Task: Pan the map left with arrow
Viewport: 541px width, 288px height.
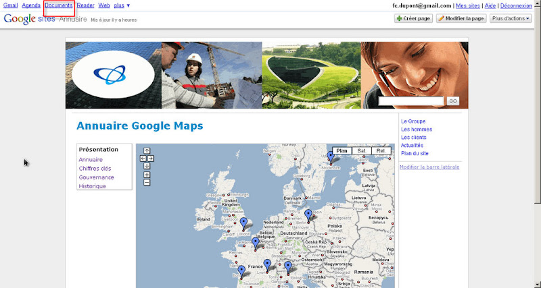Action: tap(143, 159)
